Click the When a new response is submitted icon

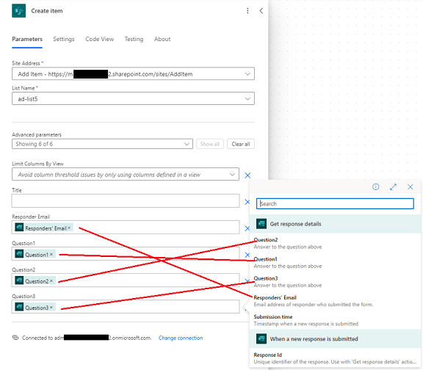point(261,338)
